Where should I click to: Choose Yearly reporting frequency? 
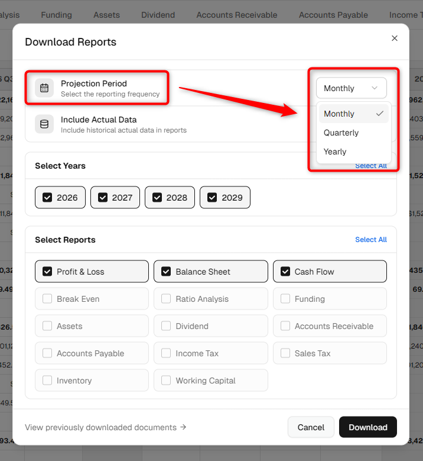(354, 151)
